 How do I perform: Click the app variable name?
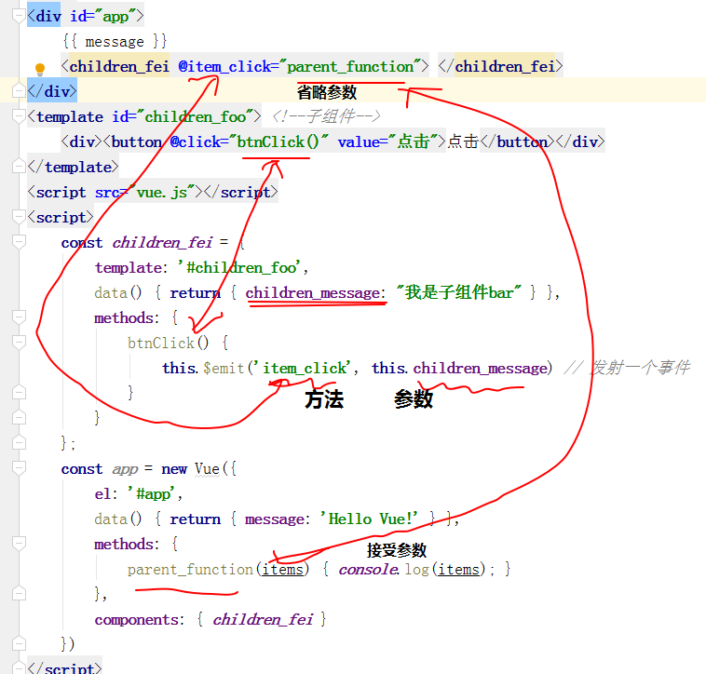(x=125, y=469)
